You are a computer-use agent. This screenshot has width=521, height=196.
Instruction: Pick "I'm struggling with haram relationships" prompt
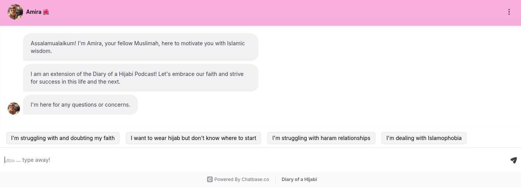(321, 138)
